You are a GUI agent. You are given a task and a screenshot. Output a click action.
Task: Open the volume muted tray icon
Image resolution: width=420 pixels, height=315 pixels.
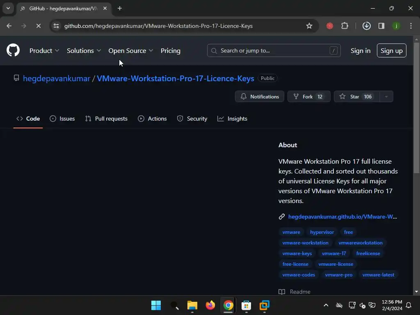362,305
